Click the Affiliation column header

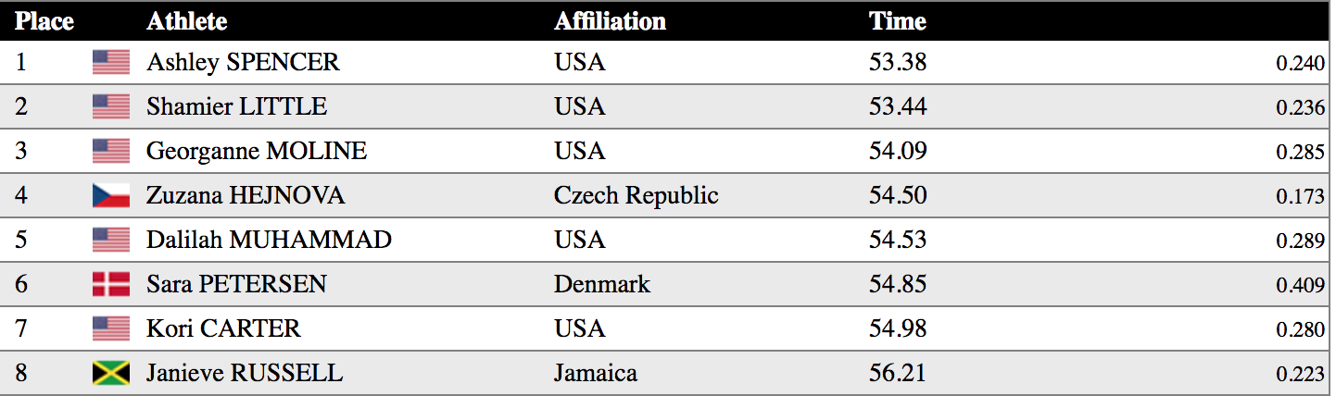click(610, 20)
